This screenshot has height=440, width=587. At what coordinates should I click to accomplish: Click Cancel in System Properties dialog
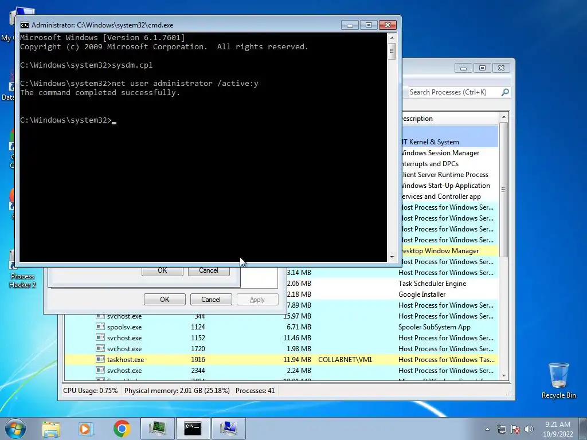pyautogui.click(x=211, y=299)
